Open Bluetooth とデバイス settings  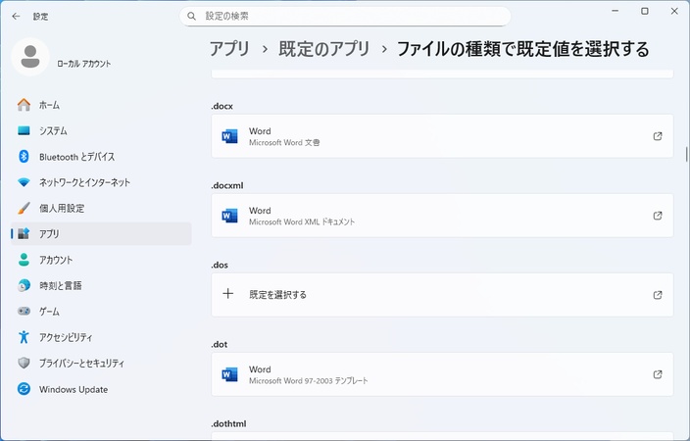pos(101,157)
